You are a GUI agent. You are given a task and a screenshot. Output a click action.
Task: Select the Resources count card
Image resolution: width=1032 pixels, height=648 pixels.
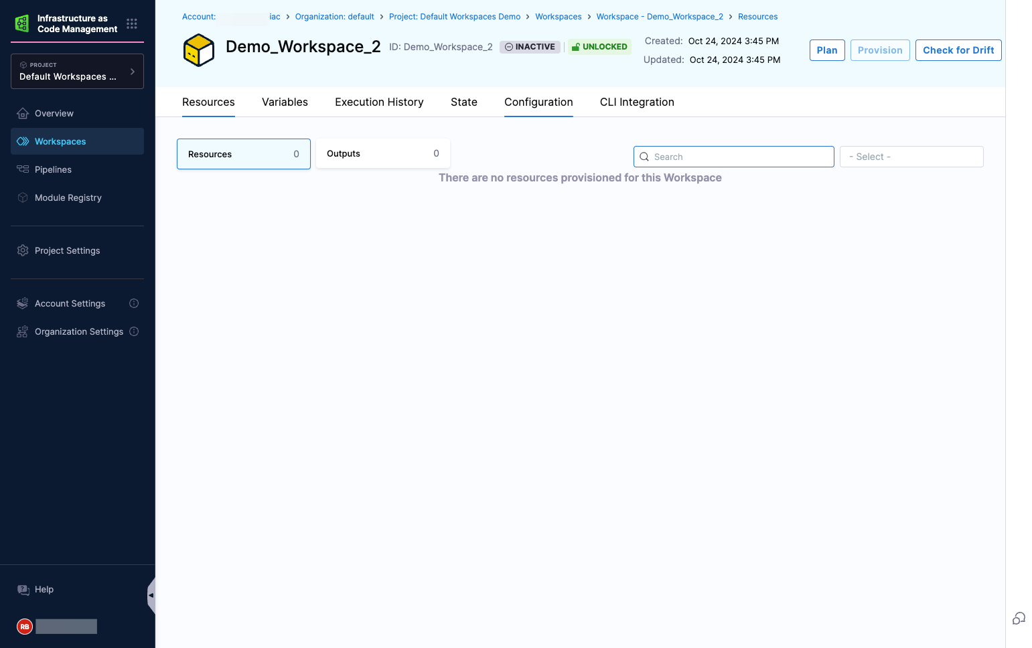[244, 154]
